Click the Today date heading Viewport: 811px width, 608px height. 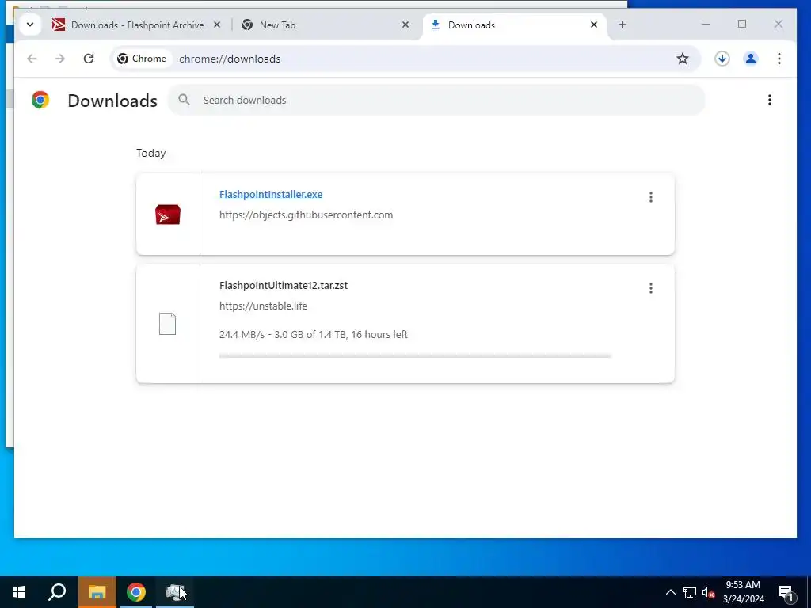tap(151, 153)
